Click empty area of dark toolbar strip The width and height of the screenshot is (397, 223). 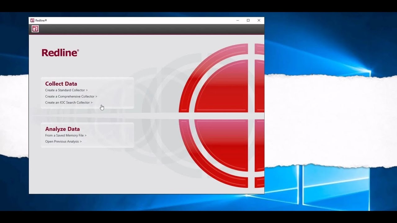(149, 29)
